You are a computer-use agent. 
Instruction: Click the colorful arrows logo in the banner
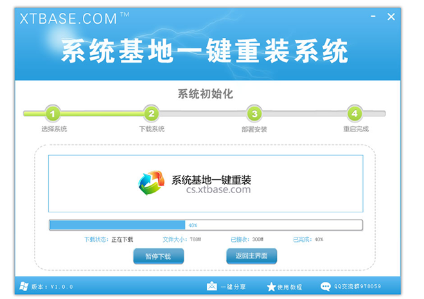152,184
